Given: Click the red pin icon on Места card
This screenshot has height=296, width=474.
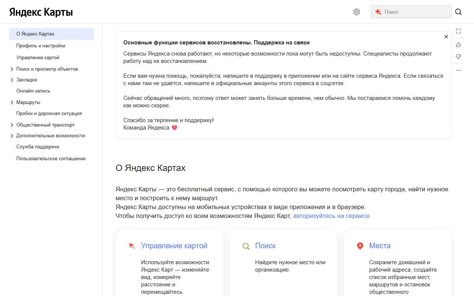Looking at the screenshot, I should (x=360, y=246).
